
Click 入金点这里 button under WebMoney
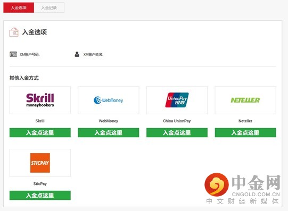(109, 132)
